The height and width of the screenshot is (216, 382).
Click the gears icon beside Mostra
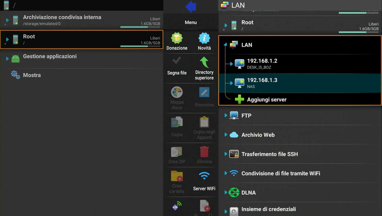tap(16, 75)
